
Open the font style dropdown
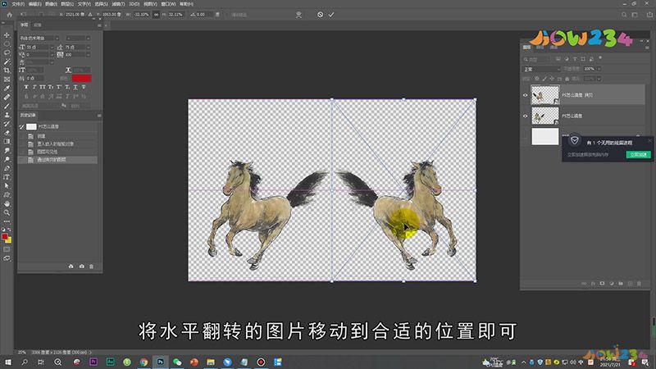[88, 39]
